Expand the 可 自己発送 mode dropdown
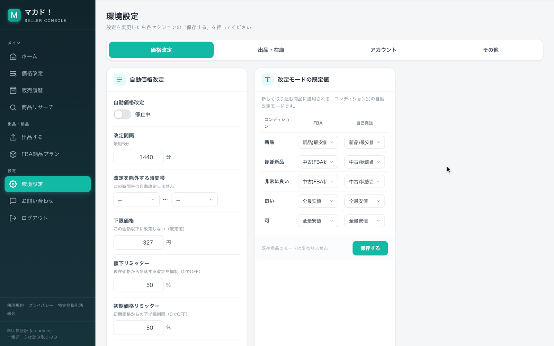This screenshot has height=346, width=554. pyautogui.click(x=365, y=221)
